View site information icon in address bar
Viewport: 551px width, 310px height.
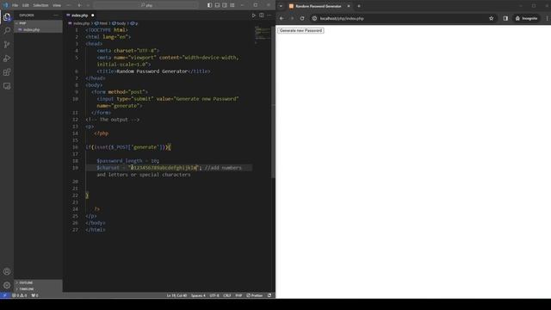coord(314,18)
